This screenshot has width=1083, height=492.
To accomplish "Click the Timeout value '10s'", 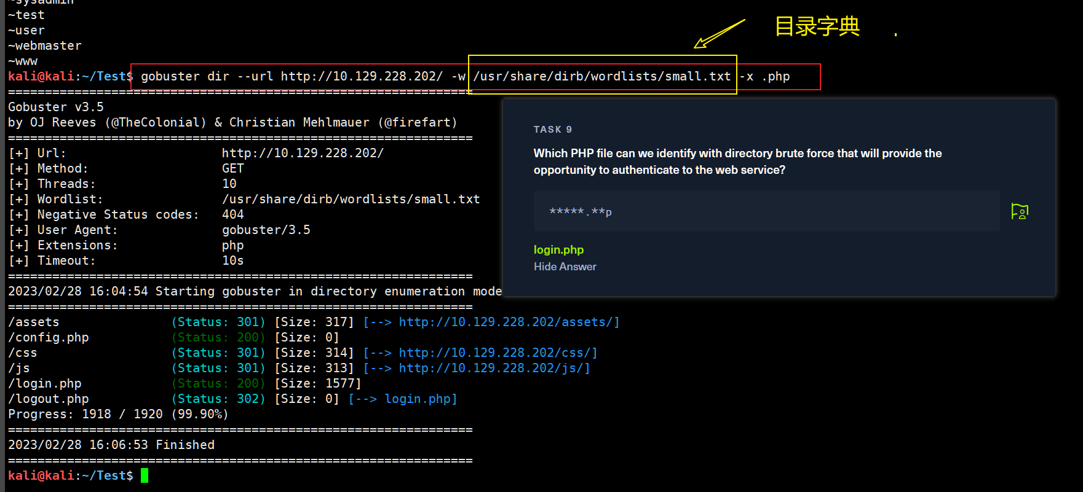I will (x=233, y=260).
